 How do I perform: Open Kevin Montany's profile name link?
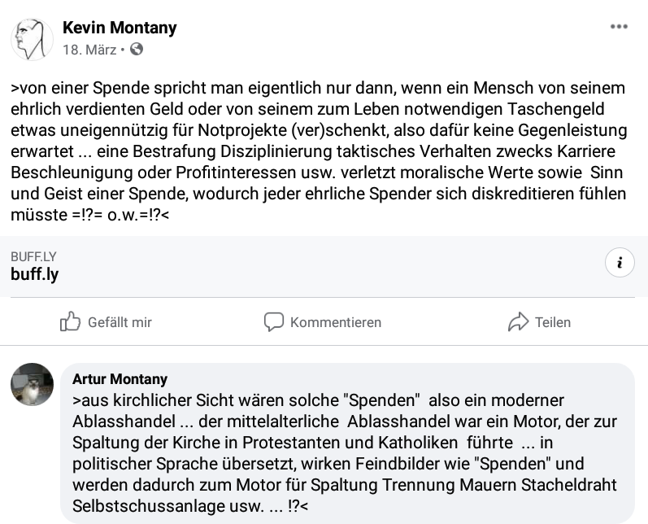tap(120, 28)
